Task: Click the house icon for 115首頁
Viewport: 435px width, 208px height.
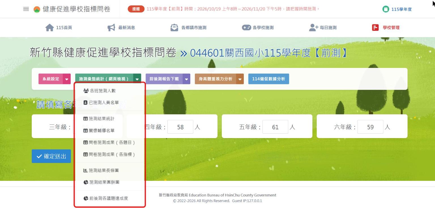Action: [x=50, y=27]
